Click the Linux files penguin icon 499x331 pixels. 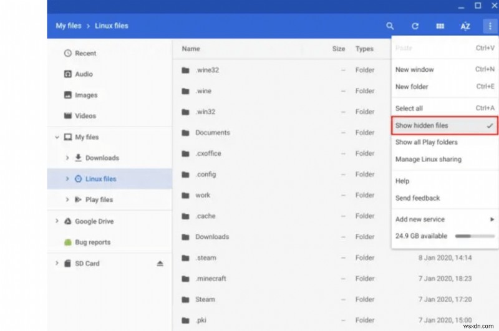pyautogui.click(x=79, y=179)
